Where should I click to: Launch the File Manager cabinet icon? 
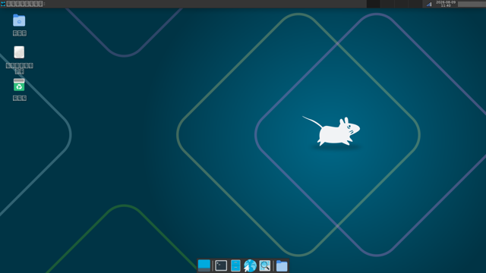click(235, 265)
